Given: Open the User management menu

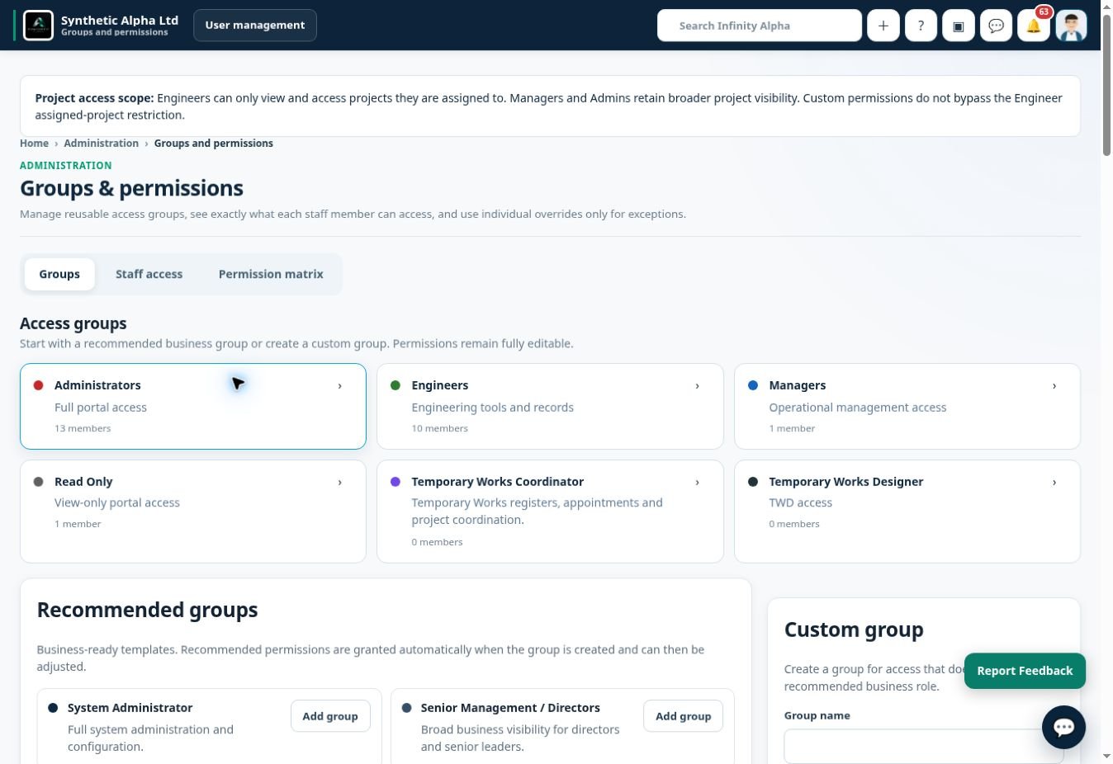Looking at the screenshot, I should [255, 26].
